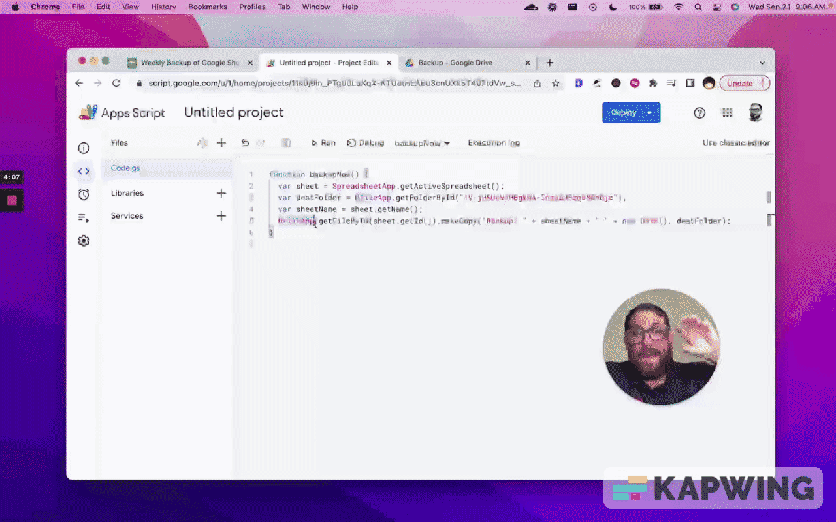Image resolution: width=836 pixels, height=522 pixels.
Task: Switch to classic editor
Action: 736,143
